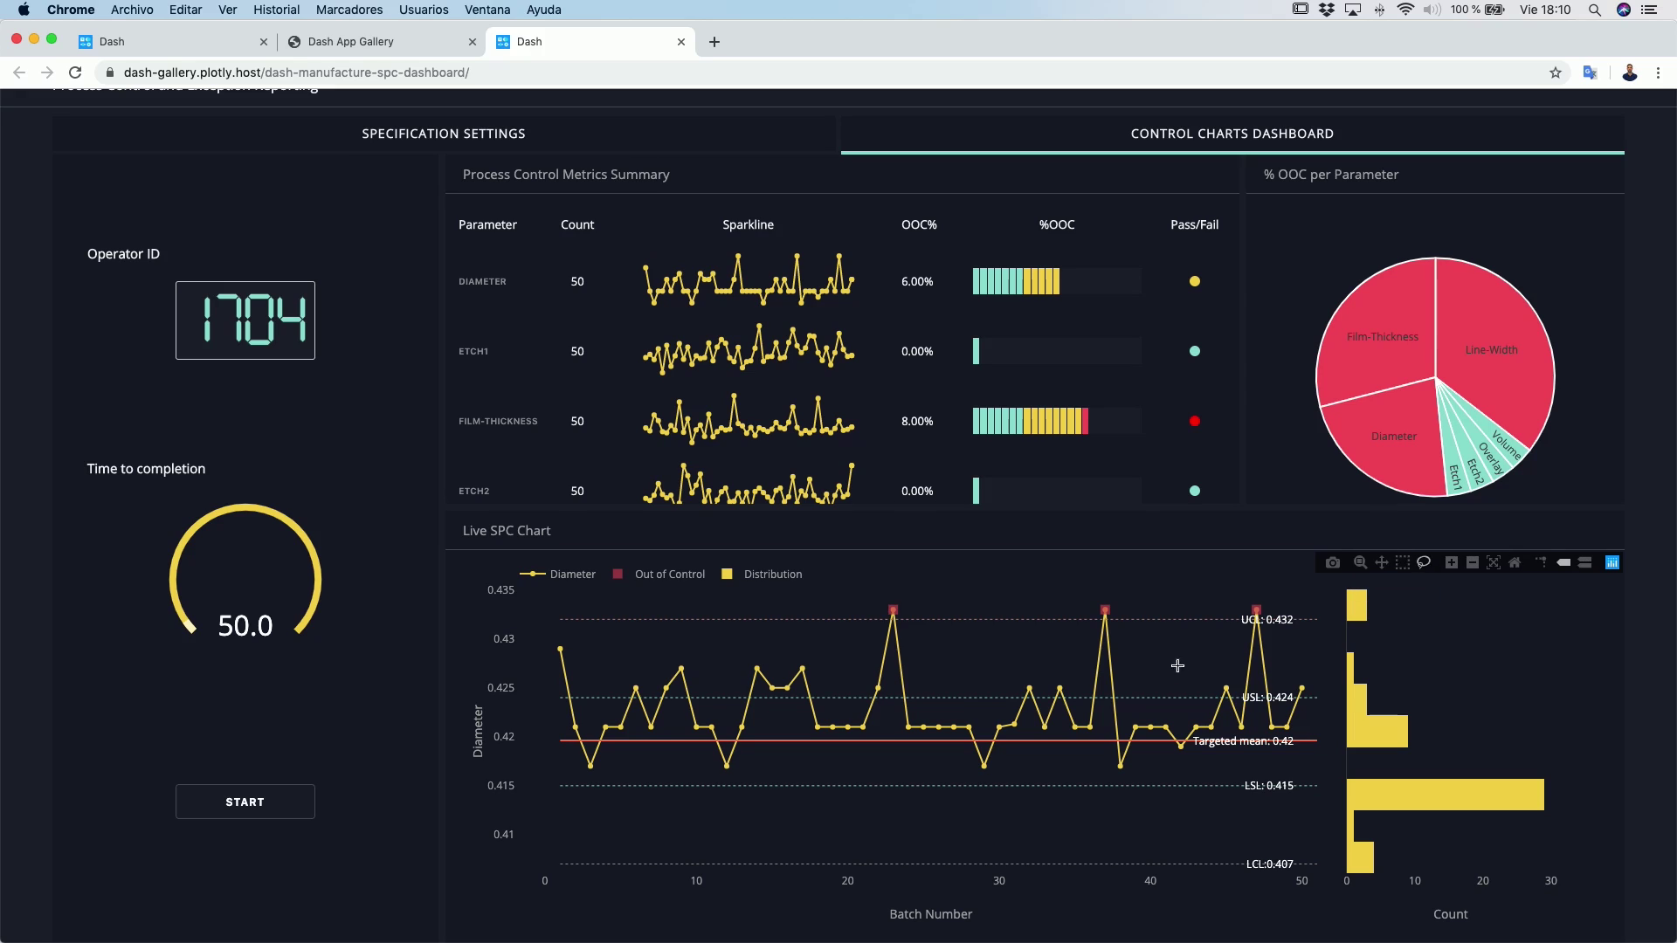Click the Autoscale icon in the modebar
The image size is (1677, 943).
pyautogui.click(x=1494, y=563)
